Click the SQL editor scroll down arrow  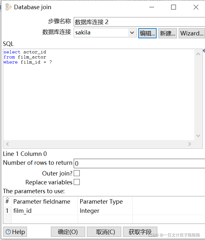point(198,136)
